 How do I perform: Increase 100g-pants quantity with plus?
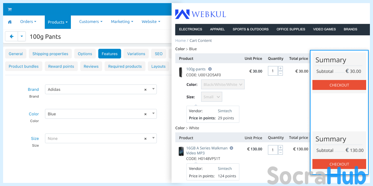[x=280, y=69]
